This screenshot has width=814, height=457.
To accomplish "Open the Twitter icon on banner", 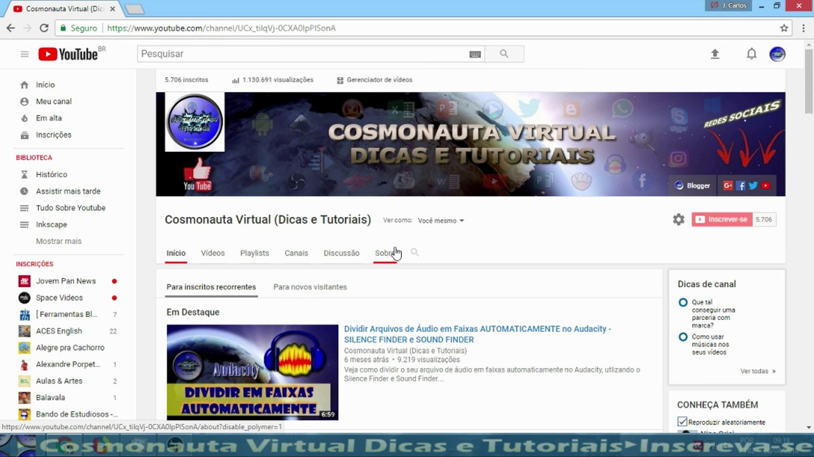I will pos(753,185).
